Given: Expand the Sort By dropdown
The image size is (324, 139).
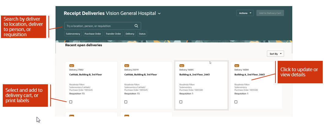Looking at the screenshot, I should point(275,54).
